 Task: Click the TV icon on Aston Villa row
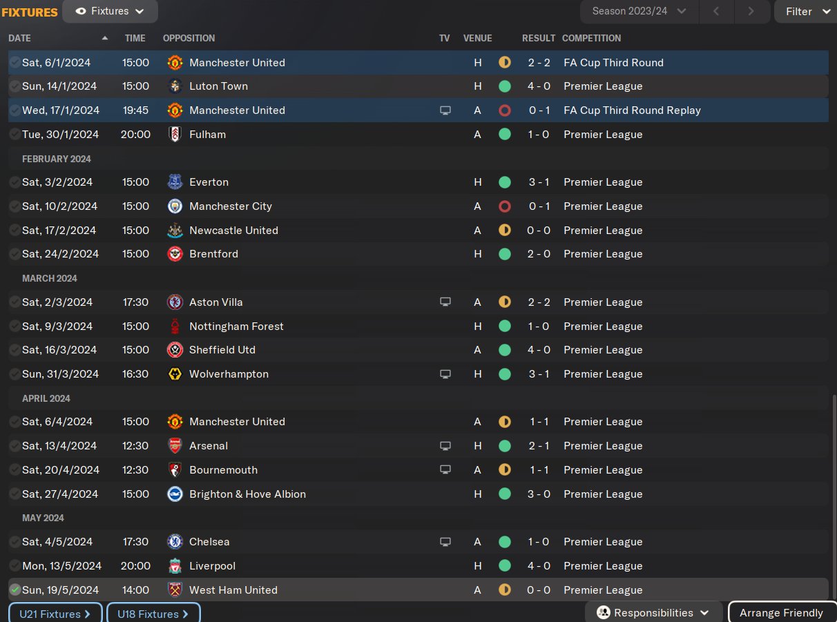point(445,302)
